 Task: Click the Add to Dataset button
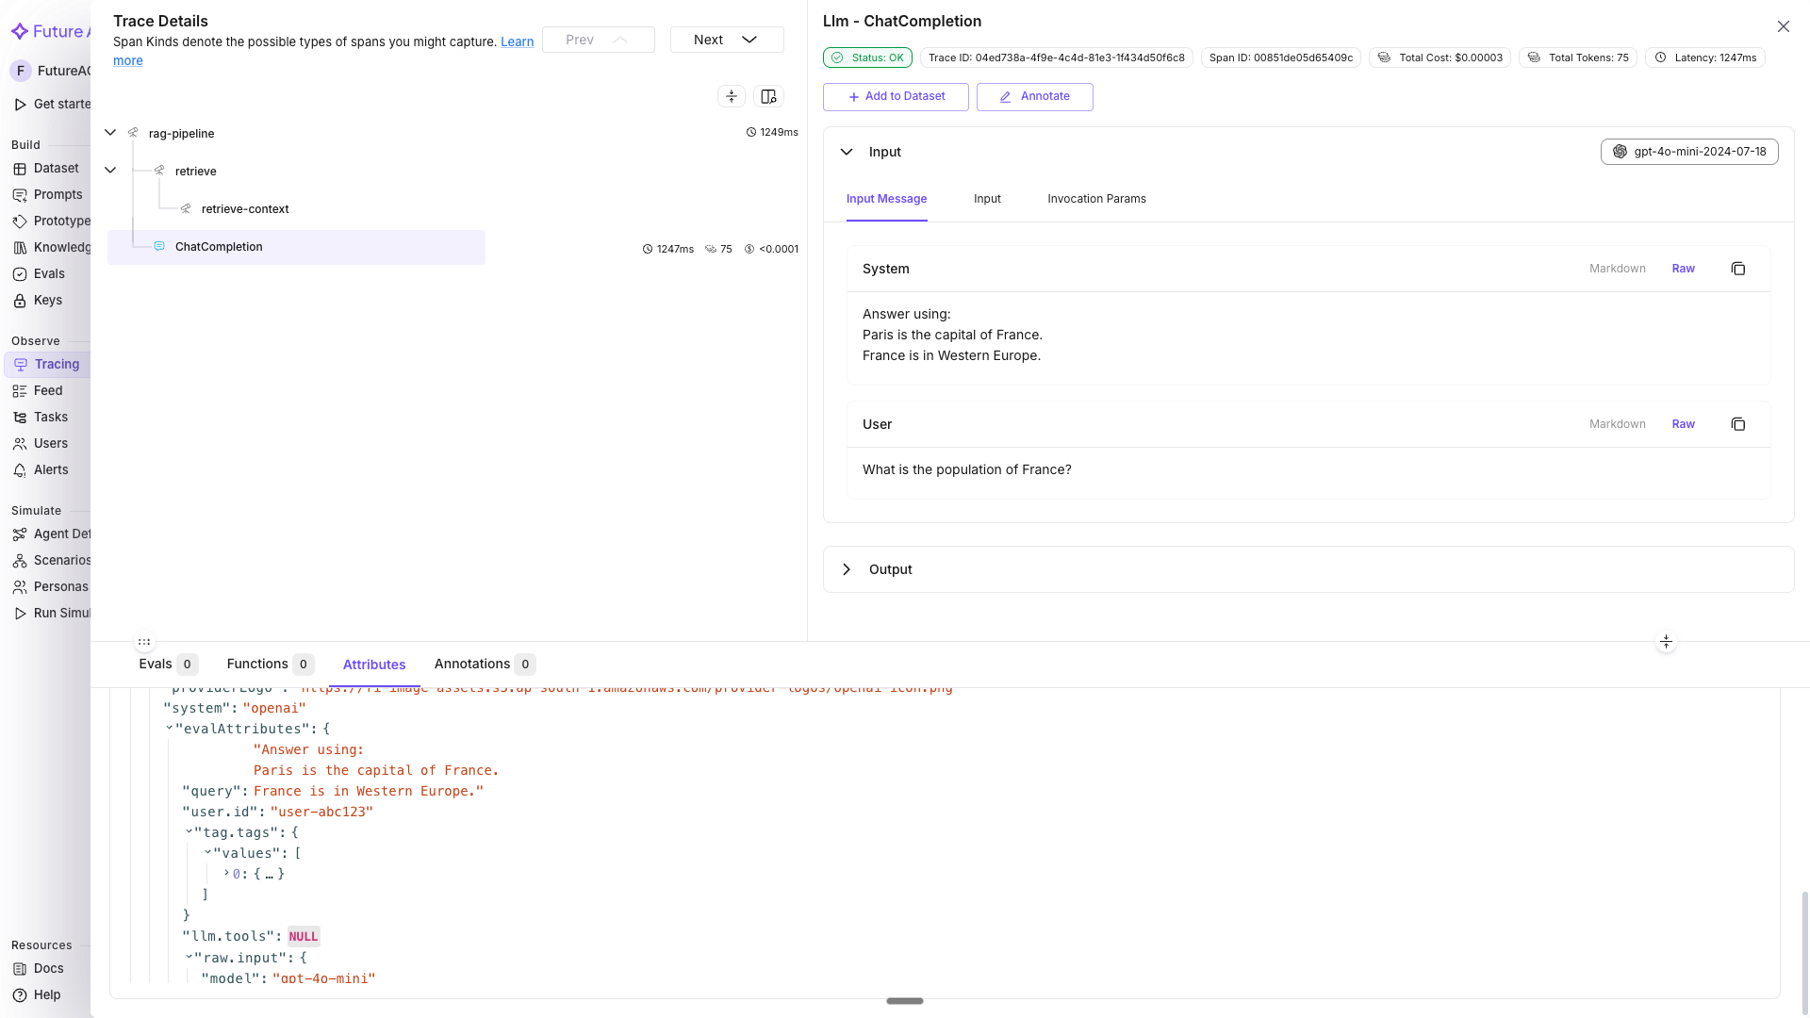point(895,96)
